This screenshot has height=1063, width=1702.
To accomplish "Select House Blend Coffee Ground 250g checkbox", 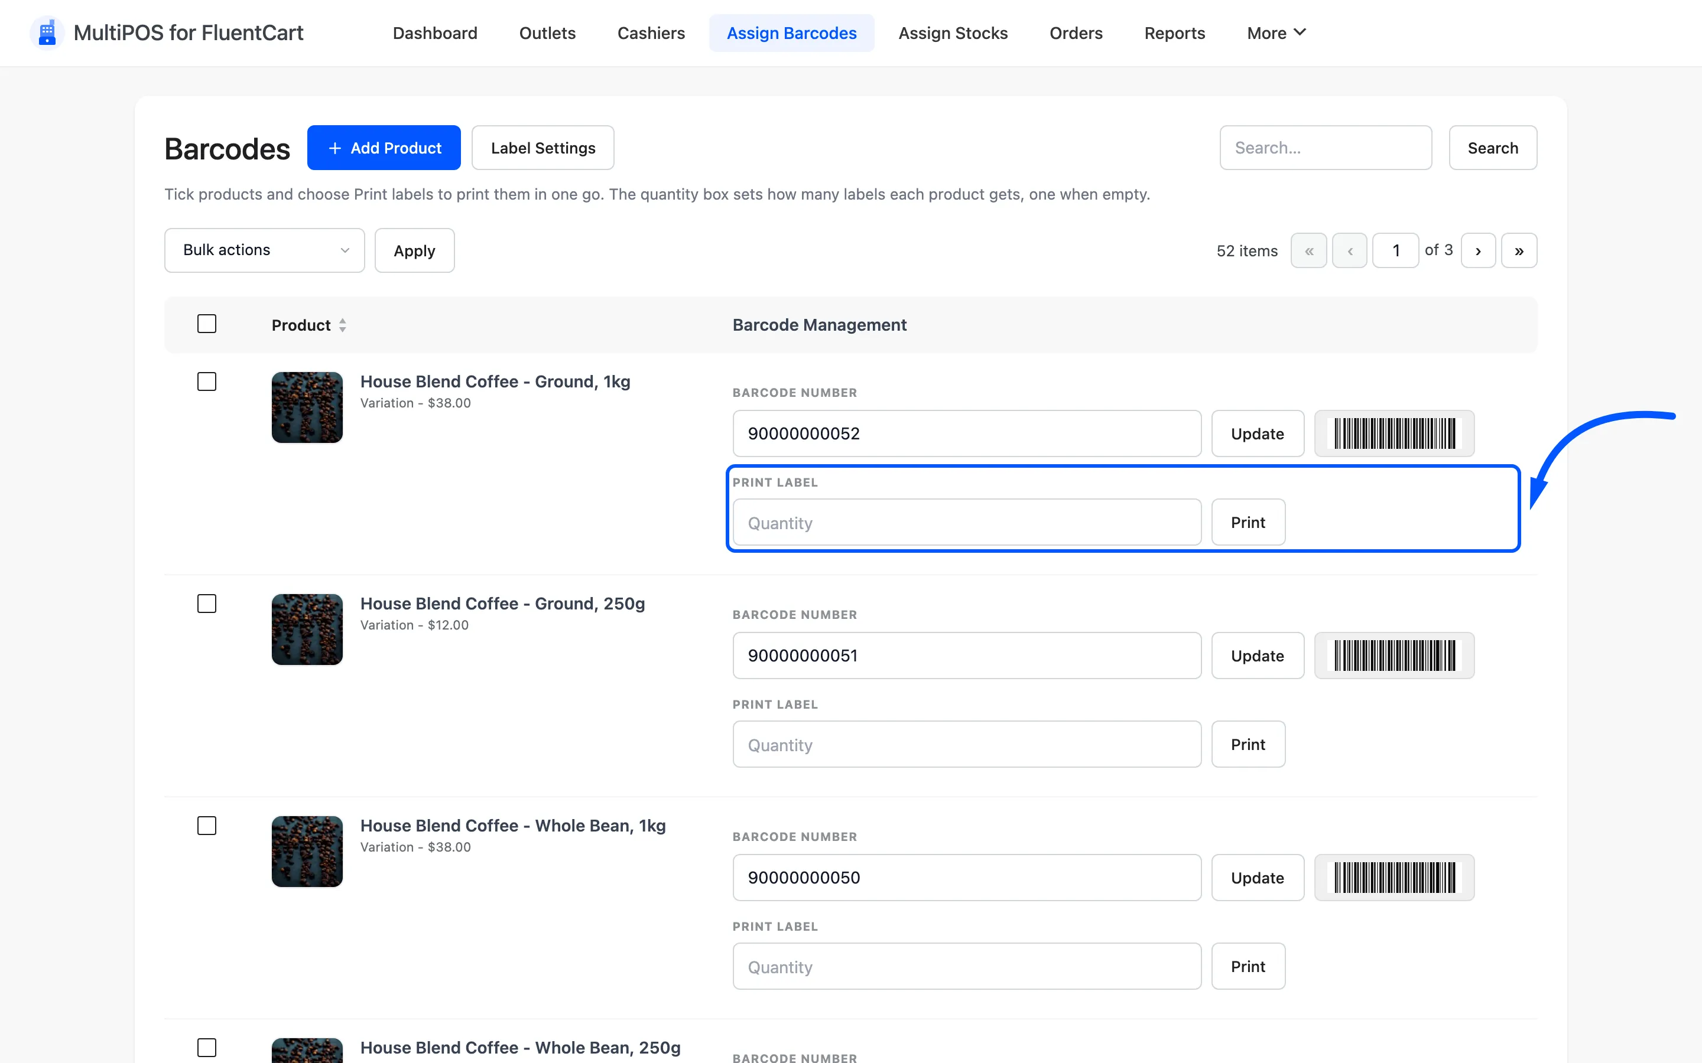I will 207,603.
